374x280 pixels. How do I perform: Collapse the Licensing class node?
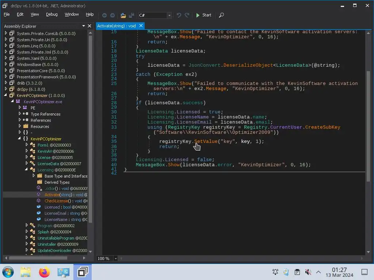[x=26, y=169]
